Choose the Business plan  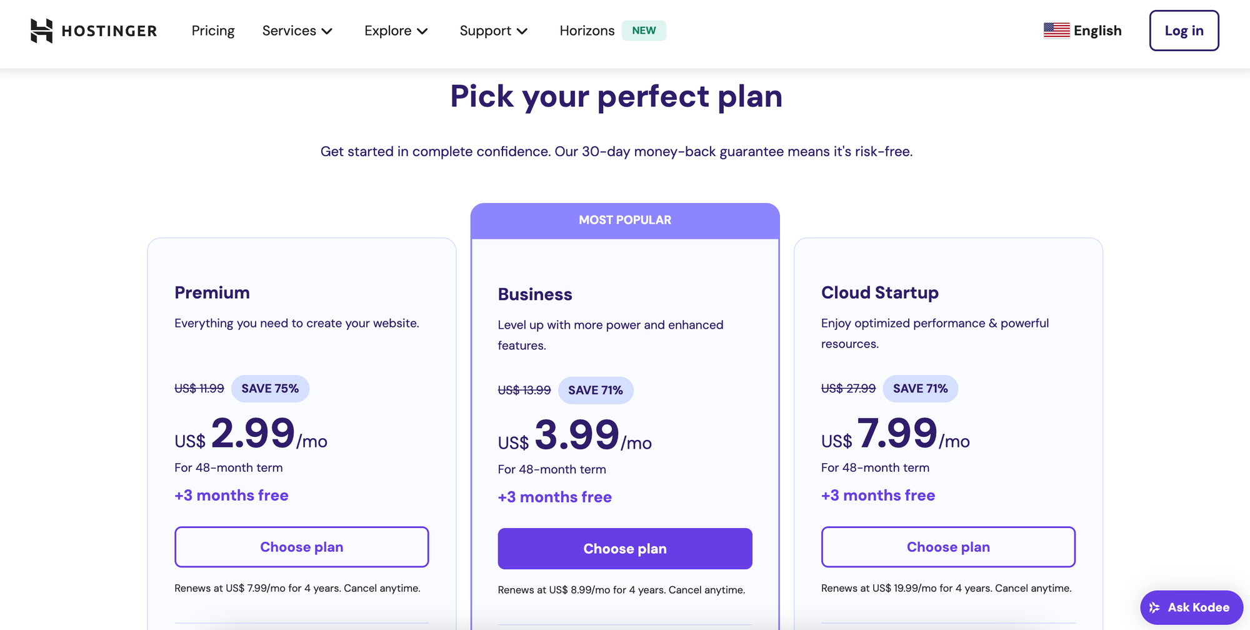pos(625,549)
